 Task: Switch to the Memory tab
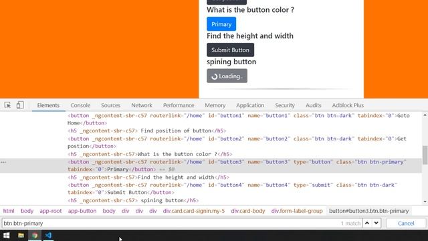tap(215, 105)
